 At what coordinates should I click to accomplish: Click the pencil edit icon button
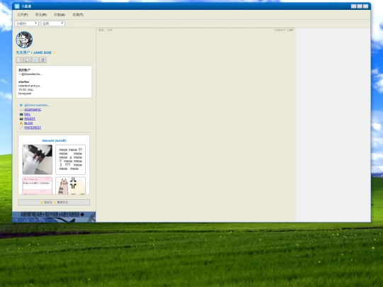(x=20, y=60)
